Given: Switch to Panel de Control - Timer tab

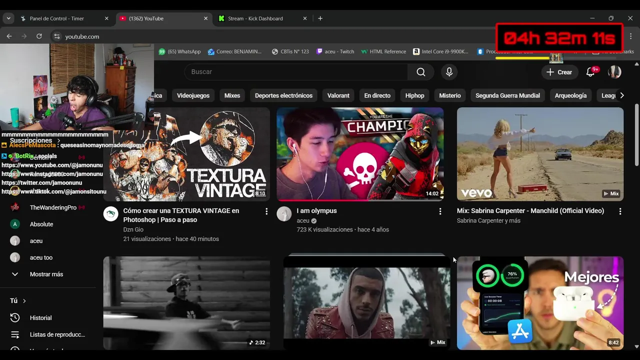Looking at the screenshot, I should pos(64,18).
